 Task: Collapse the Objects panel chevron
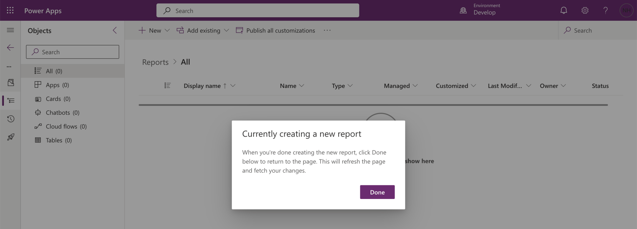click(115, 30)
